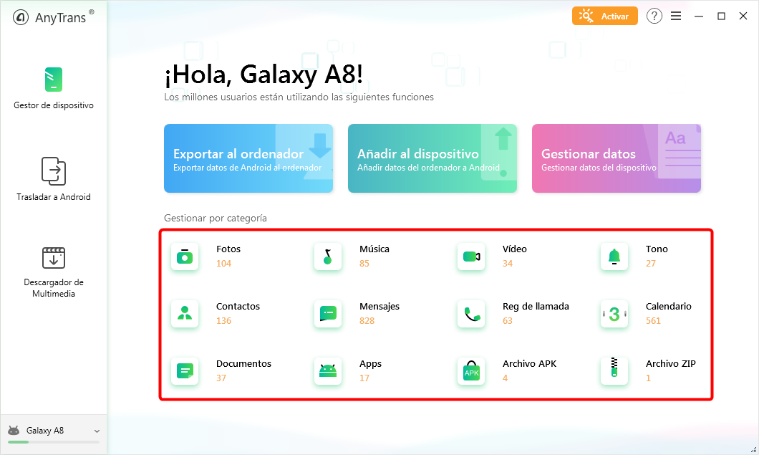Click the Música count 85
Image resolution: width=759 pixels, height=455 pixels.
(364, 264)
